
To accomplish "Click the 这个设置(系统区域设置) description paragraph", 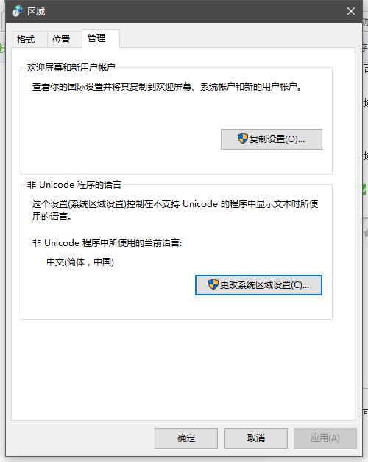I will click(x=175, y=210).
